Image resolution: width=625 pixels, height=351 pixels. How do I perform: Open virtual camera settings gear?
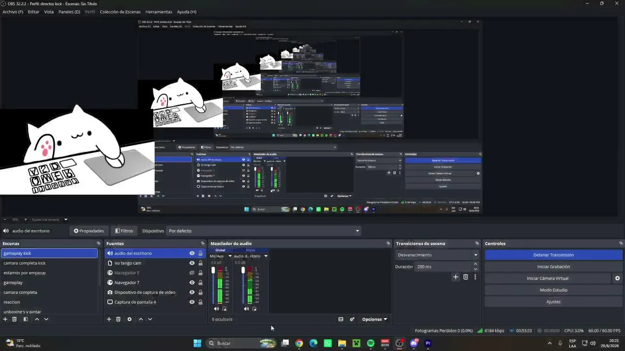(617, 278)
